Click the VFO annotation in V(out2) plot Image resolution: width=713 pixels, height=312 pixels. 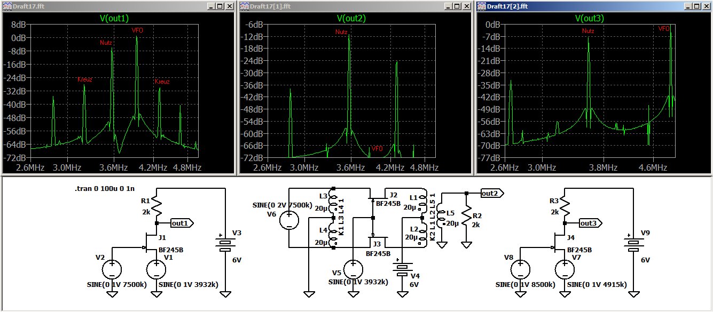(x=378, y=148)
